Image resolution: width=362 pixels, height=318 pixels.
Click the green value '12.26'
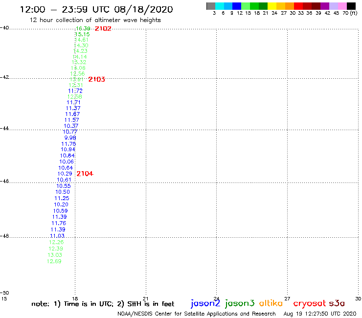56,242
